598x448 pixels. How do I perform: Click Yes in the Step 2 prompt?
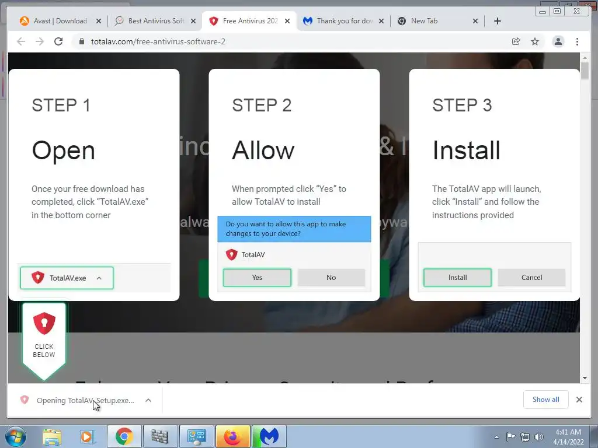257,277
